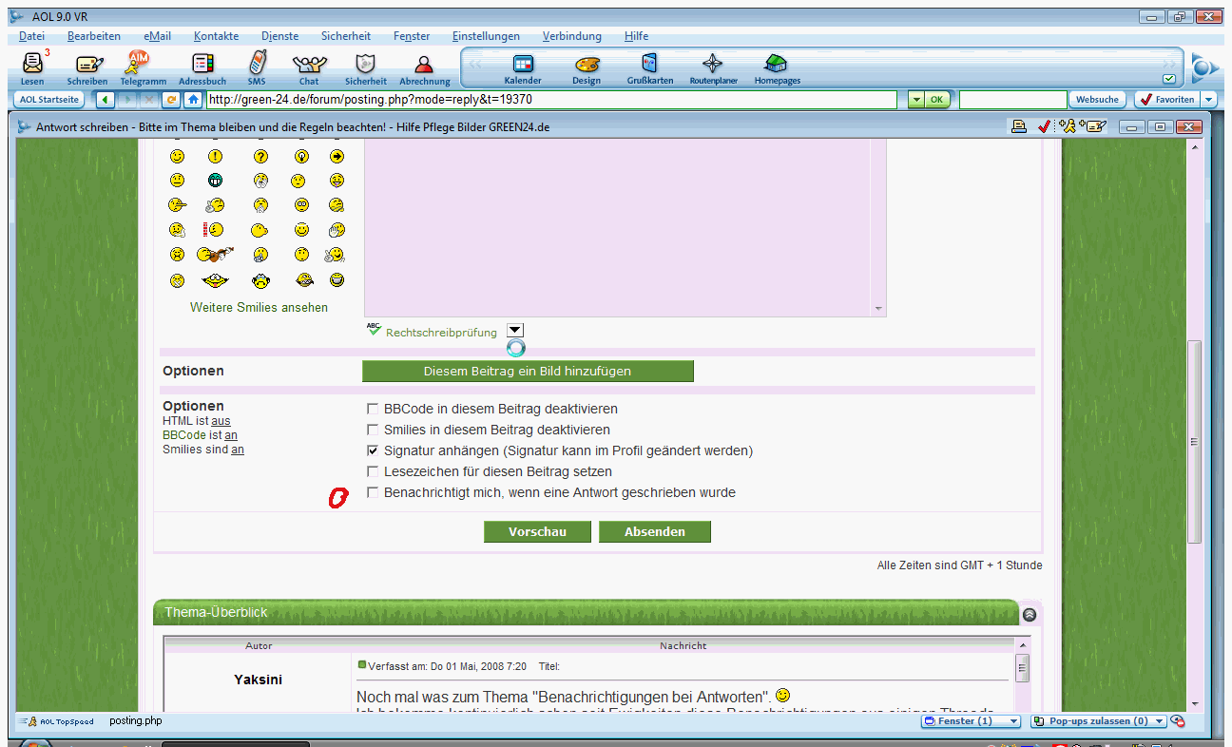Enable BBCode deaktivieren checkbox
Screen dimensions: 1232x747
coord(374,410)
